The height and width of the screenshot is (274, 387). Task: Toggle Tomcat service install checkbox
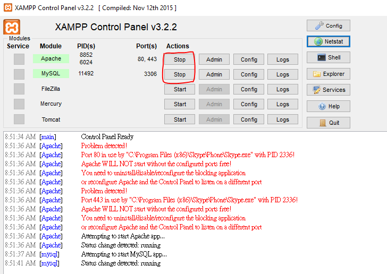coord(19,119)
